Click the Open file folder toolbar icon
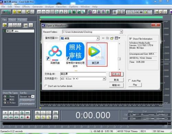172x134 pixels. (19, 12)
